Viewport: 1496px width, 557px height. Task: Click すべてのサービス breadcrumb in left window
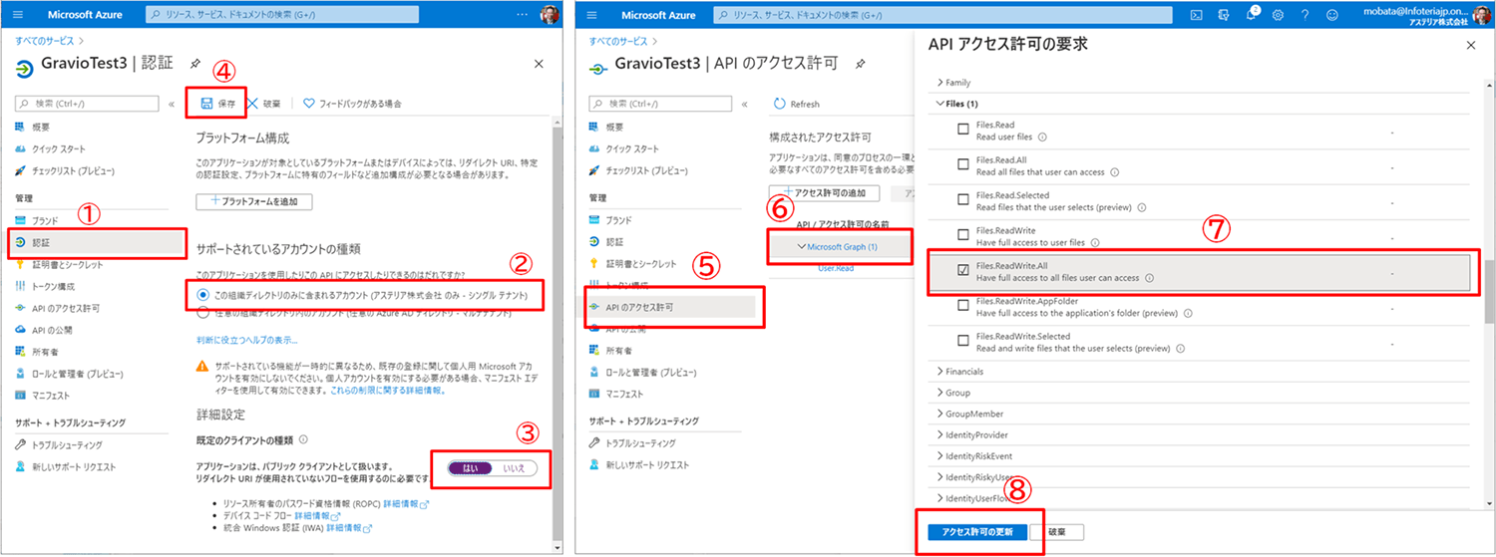pos(45,41)
